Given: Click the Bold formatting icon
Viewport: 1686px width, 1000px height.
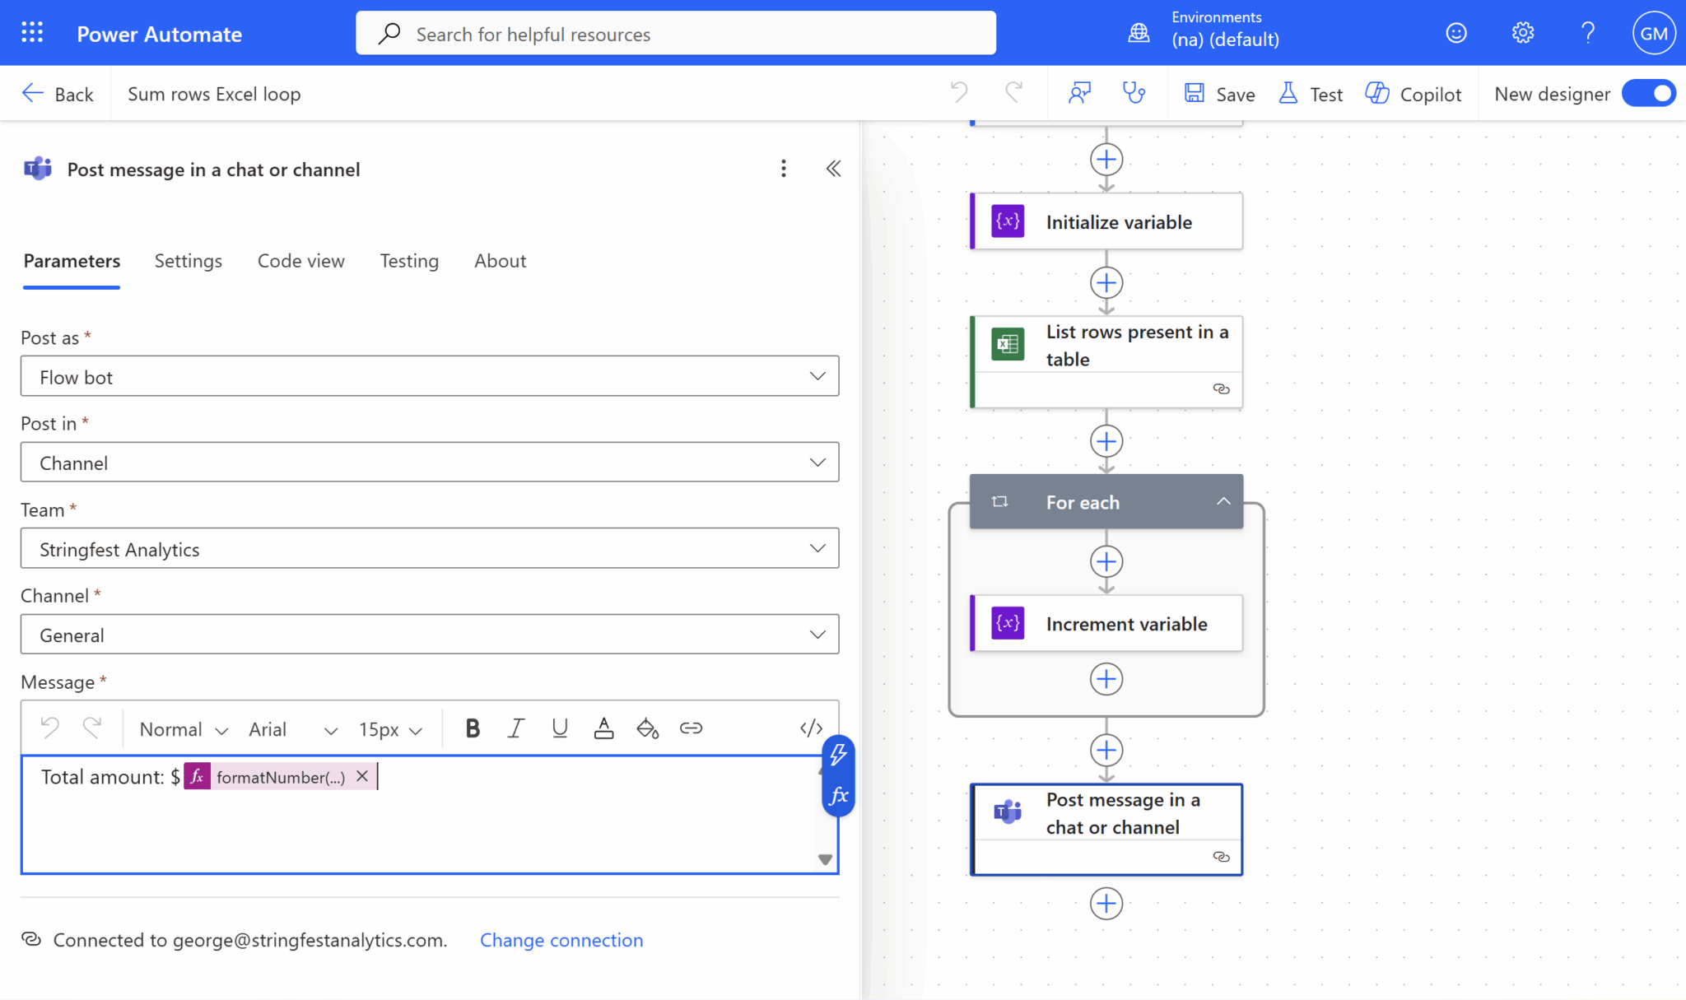Looking at the screenshot, I should 473,728.
